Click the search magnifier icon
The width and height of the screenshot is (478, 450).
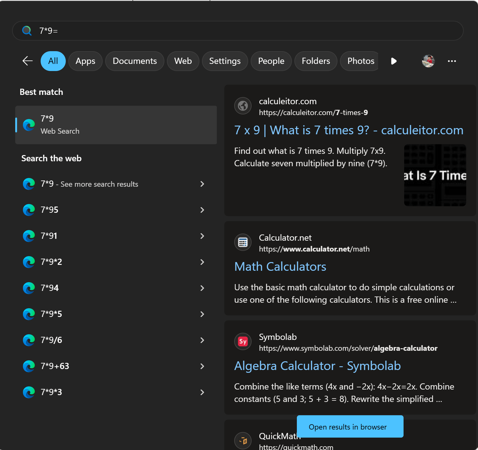click(27, 31)
